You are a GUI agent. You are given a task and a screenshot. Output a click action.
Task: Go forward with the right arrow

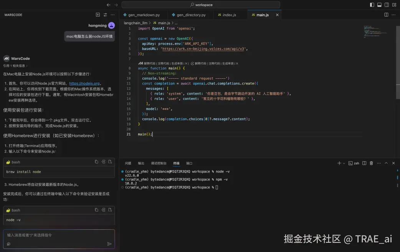tap(116, 5)
